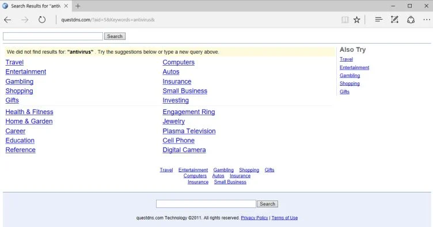Click the bottom Search button

[267, 204]
